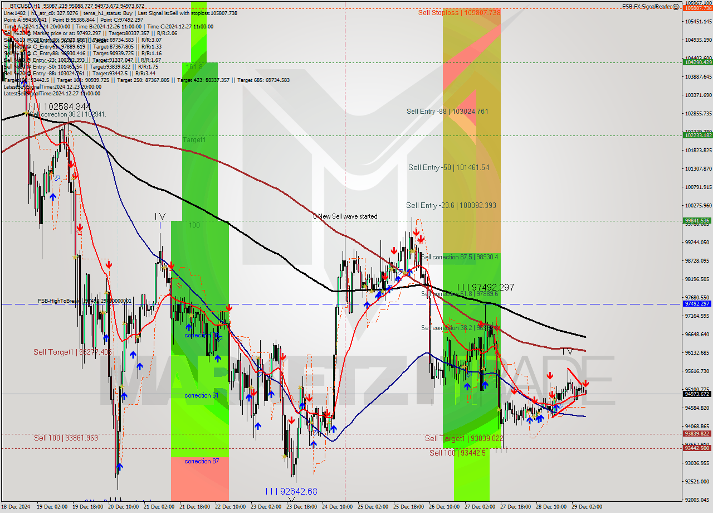The image size is (713, 513).
Task: Click the Sell Entry -23.6 | 100392.393 label
Action: [x=451, y=206]
